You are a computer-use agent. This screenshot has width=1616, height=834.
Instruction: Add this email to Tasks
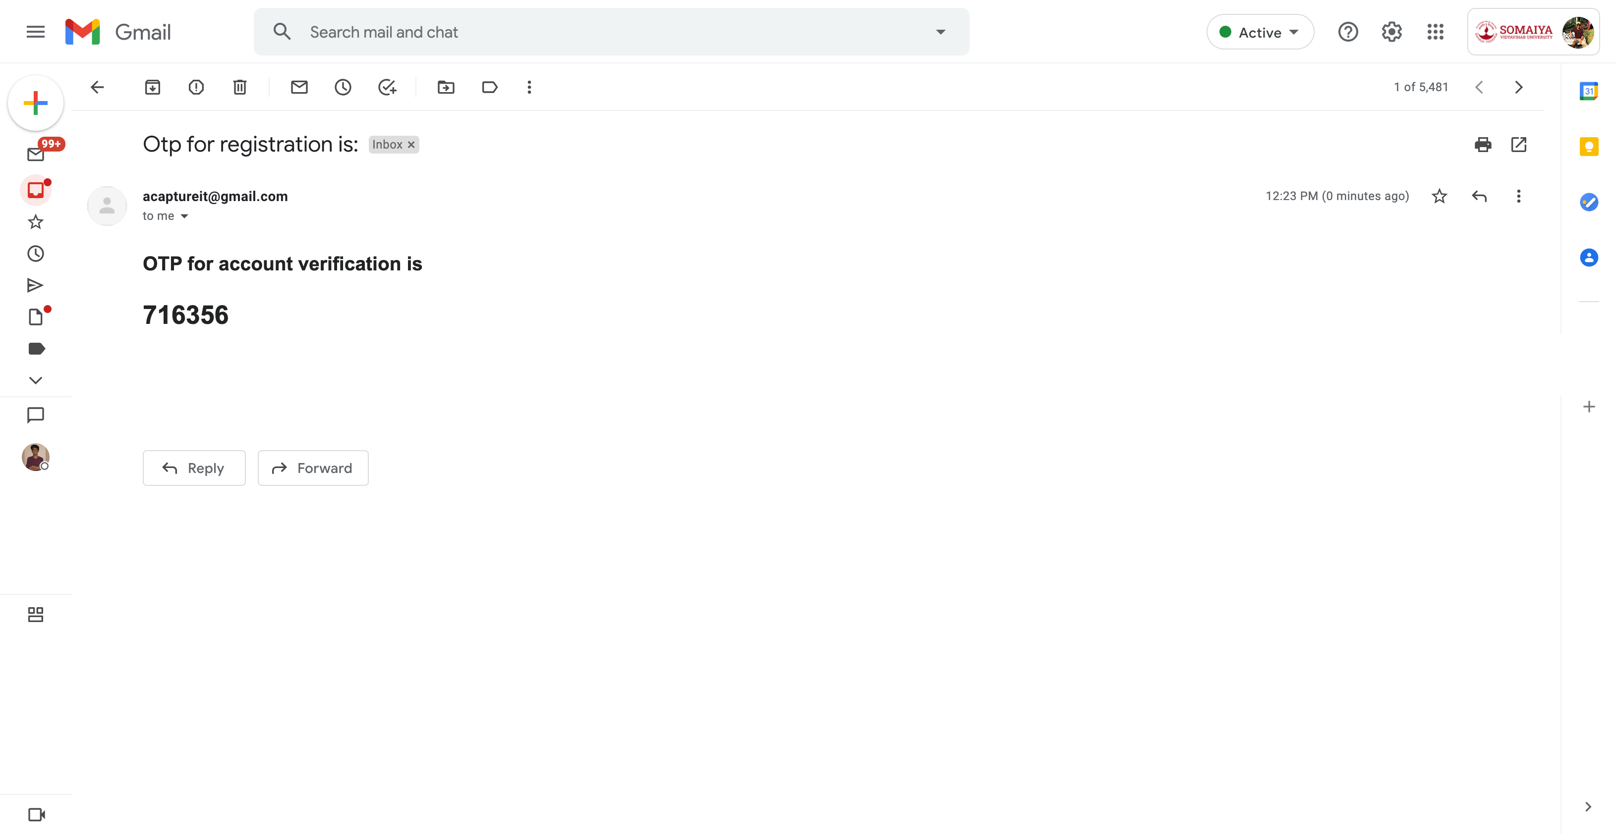[x=387, y=87]
